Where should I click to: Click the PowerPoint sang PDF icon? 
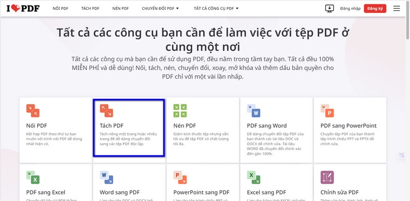point(180,177)
